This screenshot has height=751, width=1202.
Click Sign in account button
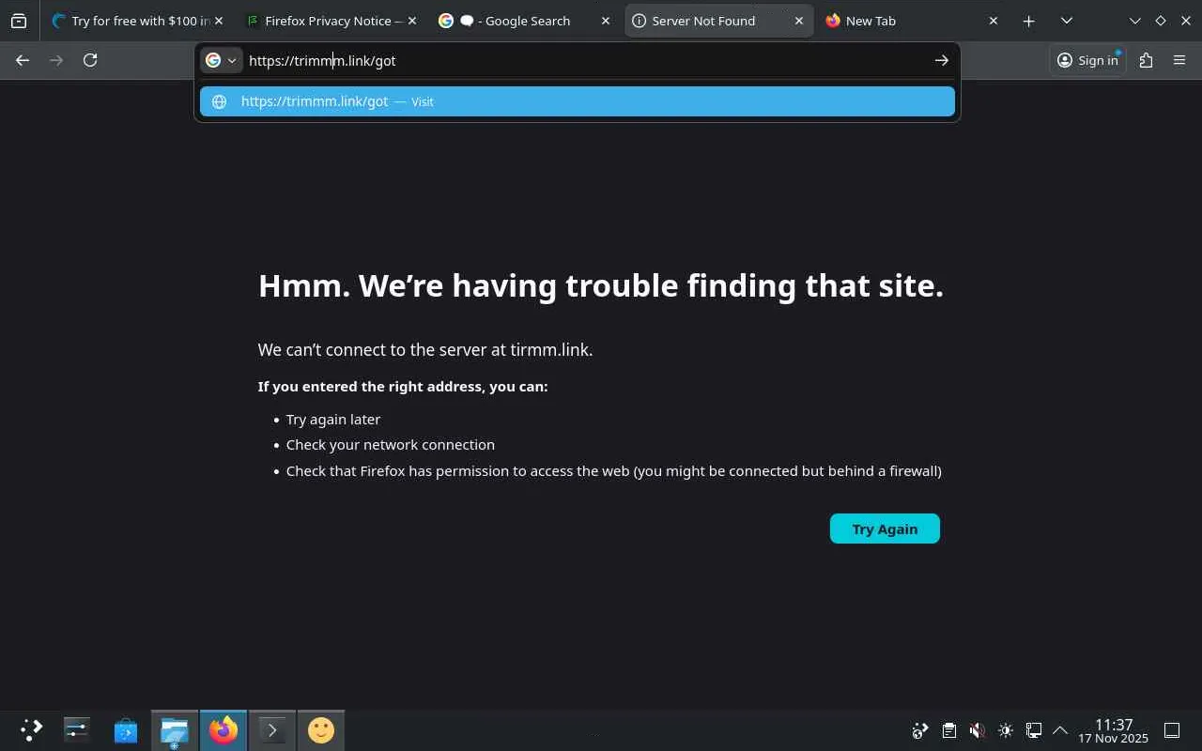pos(1087,60)
